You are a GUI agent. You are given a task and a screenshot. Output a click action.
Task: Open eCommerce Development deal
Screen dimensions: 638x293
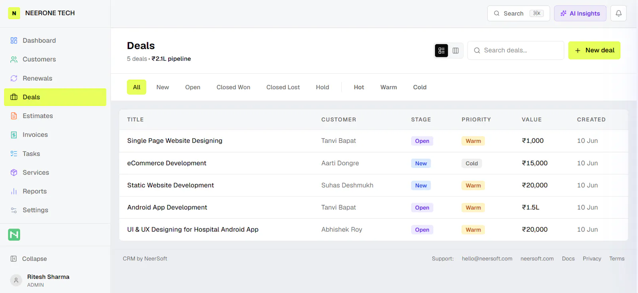(x=167, y=163)
